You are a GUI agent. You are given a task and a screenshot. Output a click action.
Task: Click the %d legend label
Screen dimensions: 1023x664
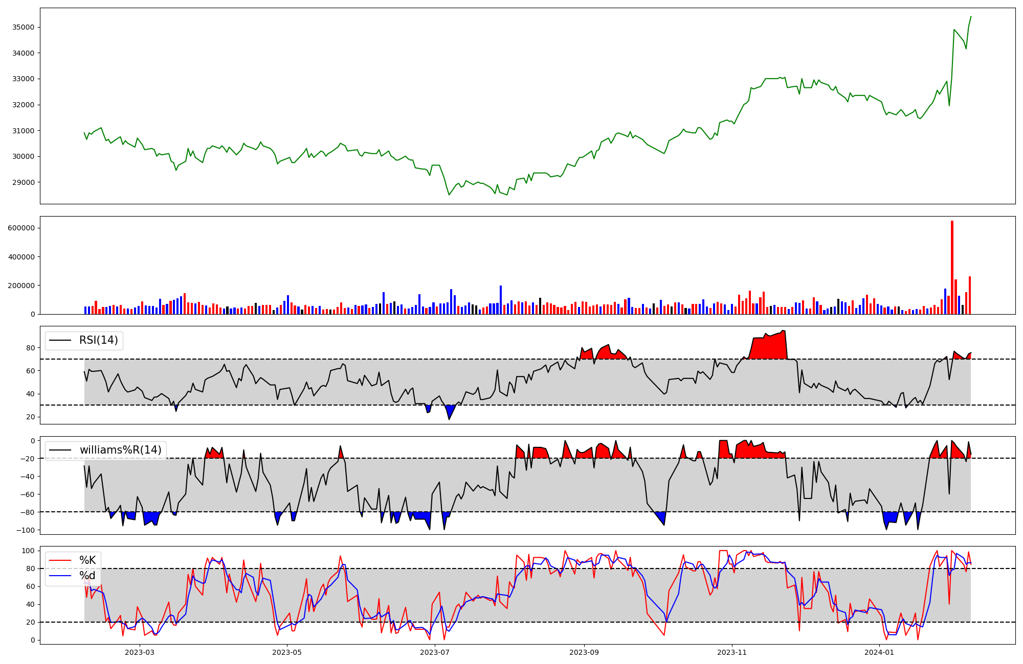[87, 576]
